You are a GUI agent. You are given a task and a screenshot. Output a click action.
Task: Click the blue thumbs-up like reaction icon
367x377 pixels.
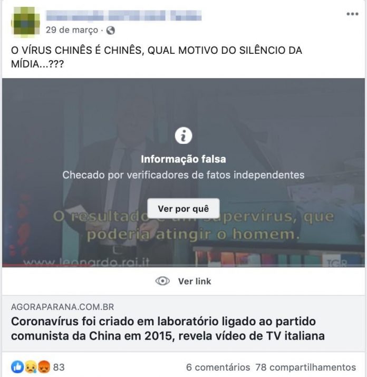(x=17, y=367)
